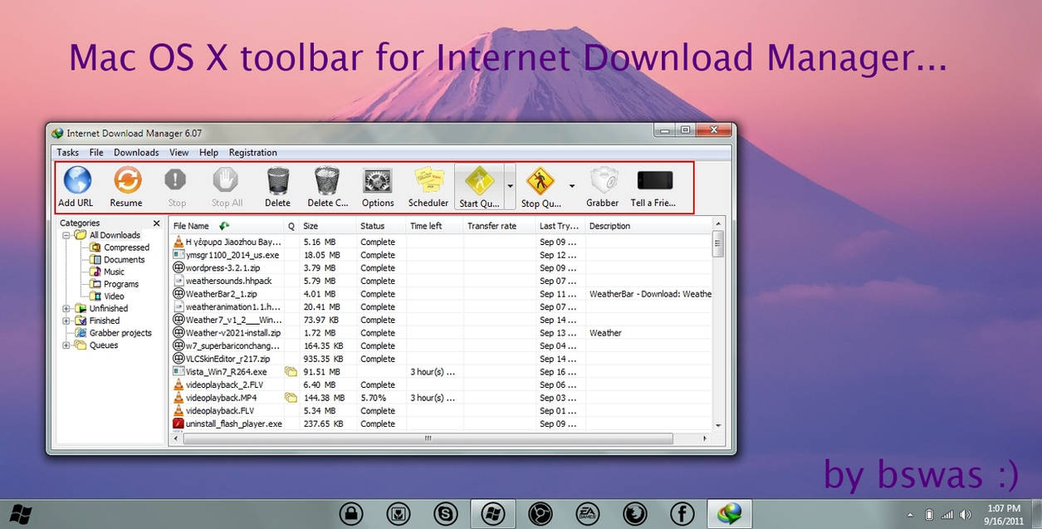Open the File menu
Viewport: 1042px width, 529px height.
click(x=96, y=153)
